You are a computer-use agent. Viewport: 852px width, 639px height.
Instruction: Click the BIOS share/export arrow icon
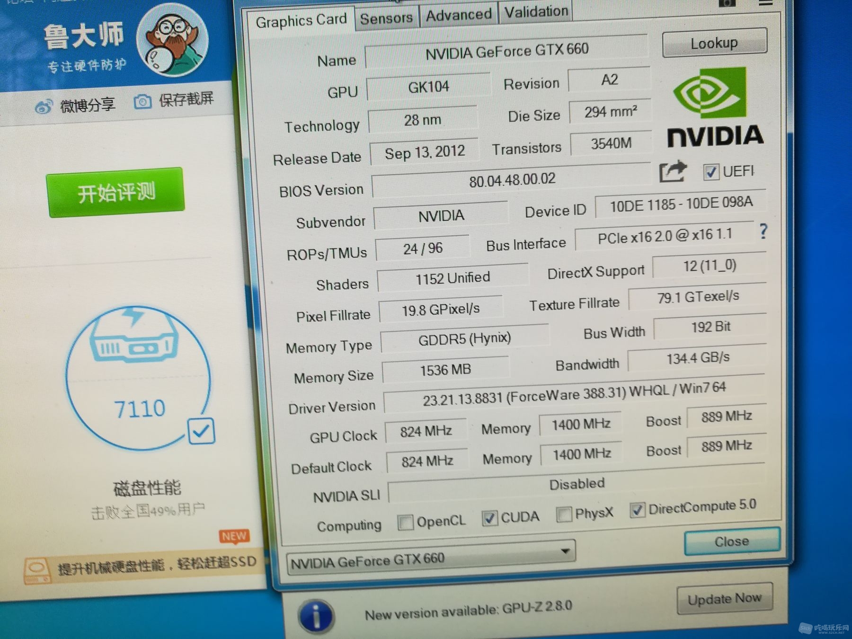673,172
